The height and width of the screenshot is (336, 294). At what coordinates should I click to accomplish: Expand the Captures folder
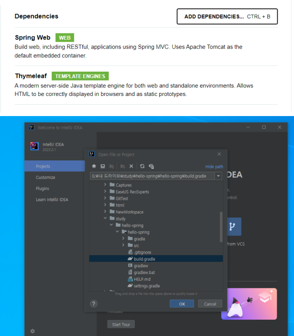pos(105,185)
